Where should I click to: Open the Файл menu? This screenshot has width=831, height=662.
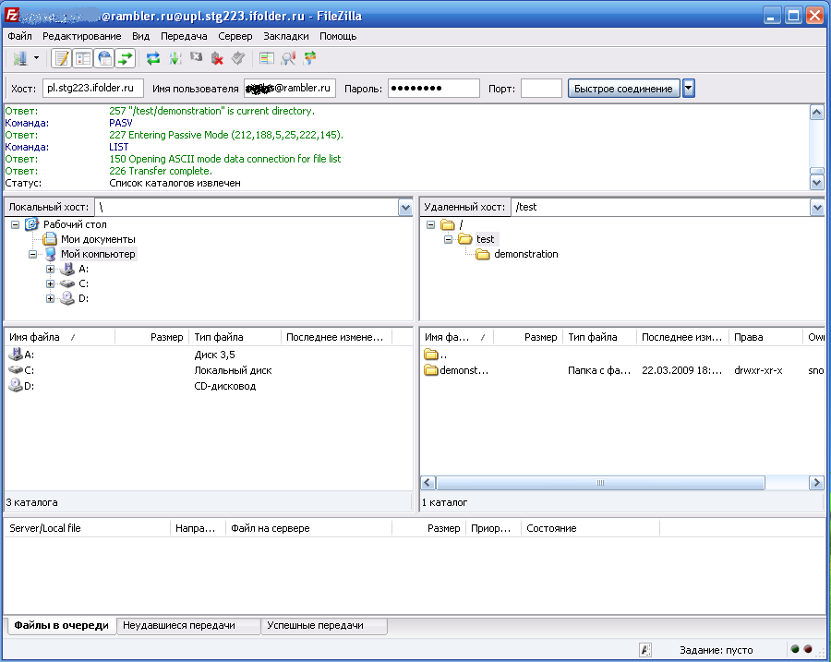tap(19, 36)
